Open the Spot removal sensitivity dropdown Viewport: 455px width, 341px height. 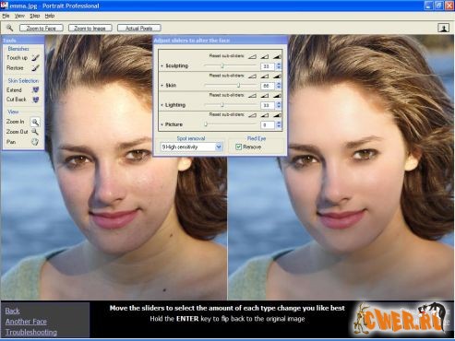[x=219, y=147]
